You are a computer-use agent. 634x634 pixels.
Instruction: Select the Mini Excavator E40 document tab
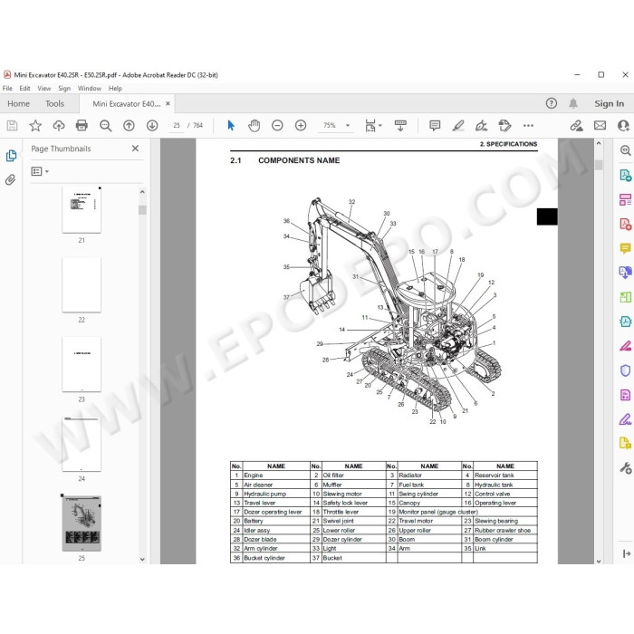[127, 104]
